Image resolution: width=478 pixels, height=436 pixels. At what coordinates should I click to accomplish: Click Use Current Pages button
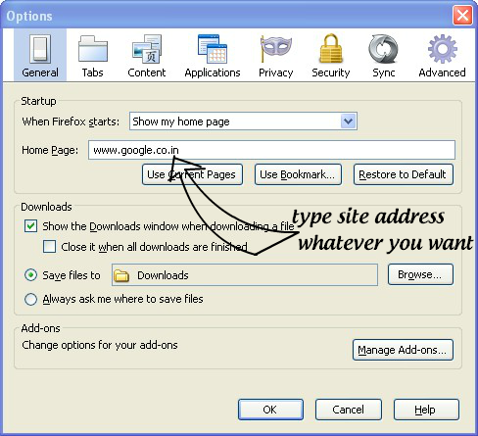(192, 174)
